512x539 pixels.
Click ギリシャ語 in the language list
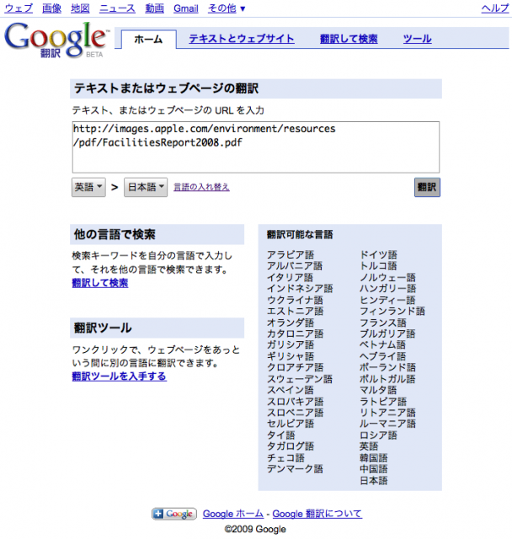coord(291,356)
